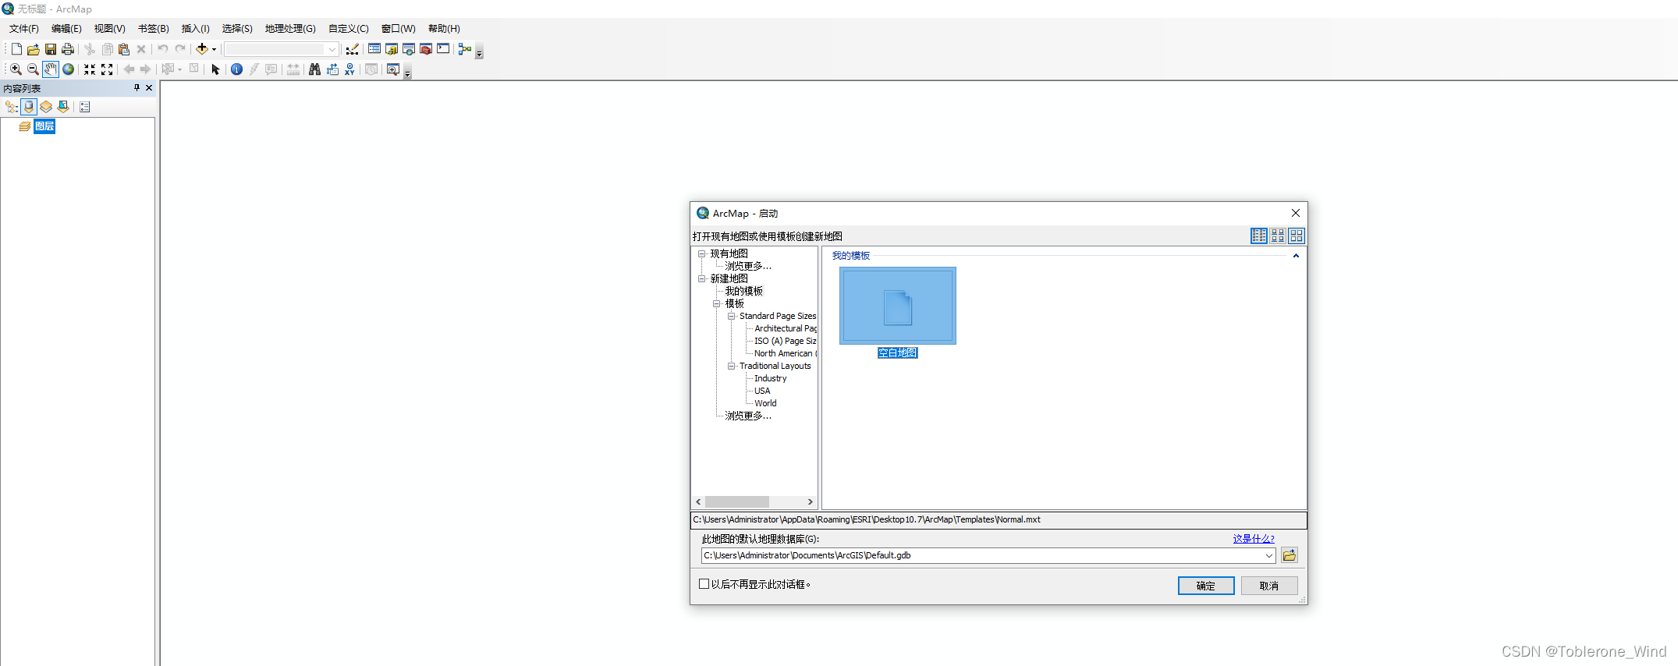
Task: Save the map using the floppy icon
Action: click(x=51, y=49)
